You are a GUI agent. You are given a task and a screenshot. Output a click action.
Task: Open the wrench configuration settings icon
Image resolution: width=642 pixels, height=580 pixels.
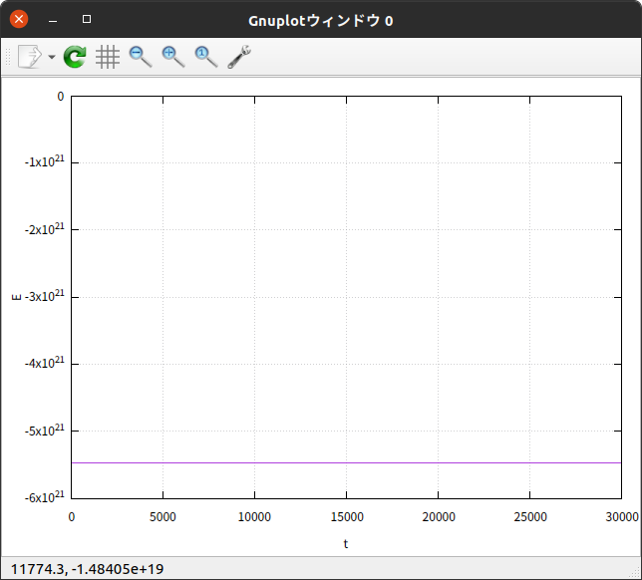point(239,57)
